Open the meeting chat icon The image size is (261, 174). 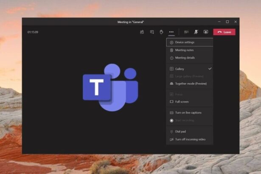pos(152,32)
